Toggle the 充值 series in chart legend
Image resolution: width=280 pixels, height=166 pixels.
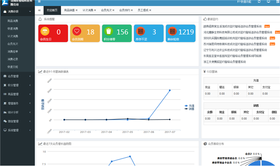pyautogui.click(x=190, y=106)
